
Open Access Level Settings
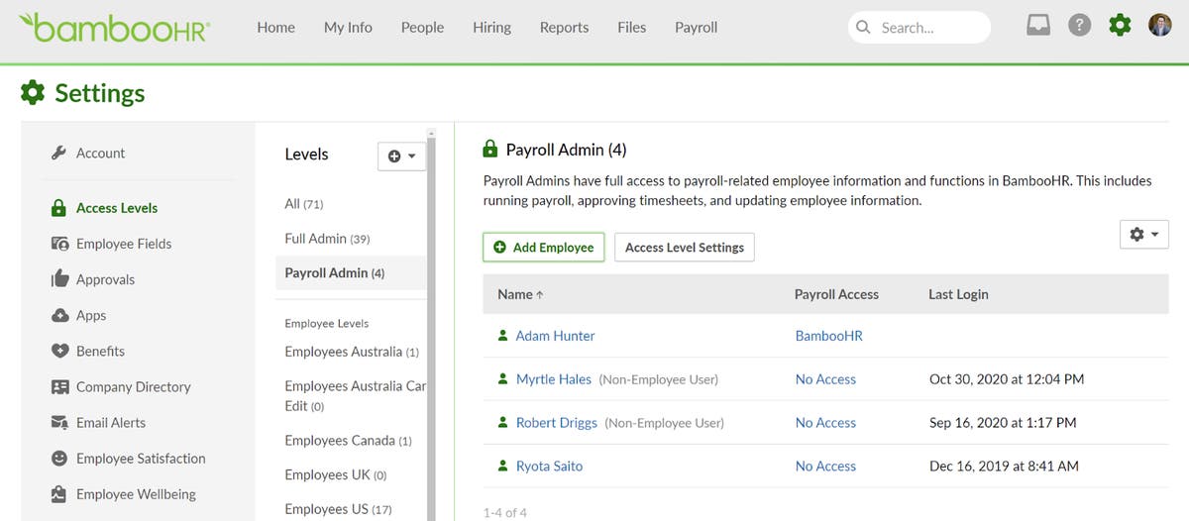pyautogui.click(x=685, y=248)
